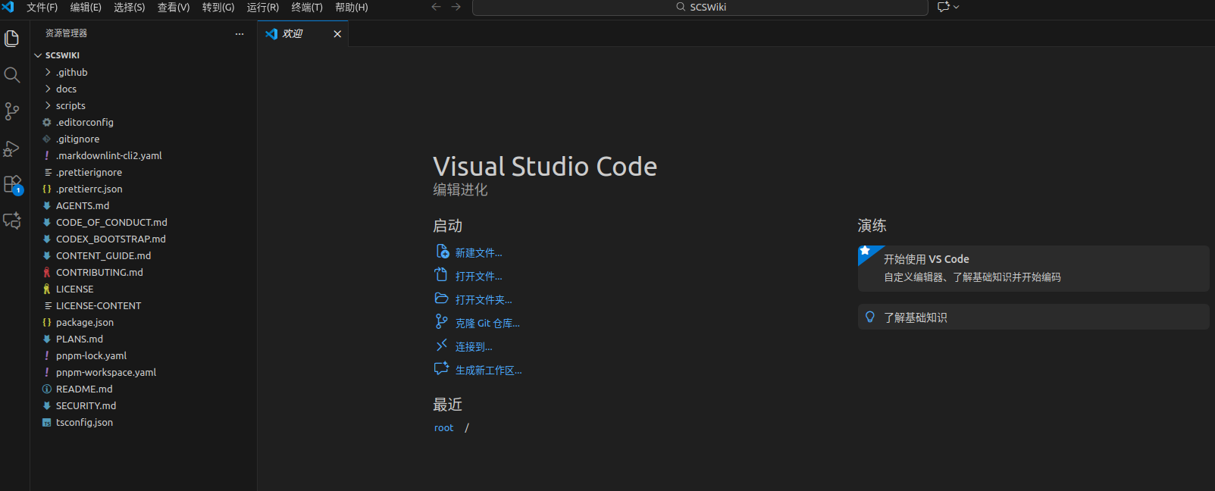The image size is (1215, 491).
Task: Open the 编辑(E) menu
Action: coord(86,7)
